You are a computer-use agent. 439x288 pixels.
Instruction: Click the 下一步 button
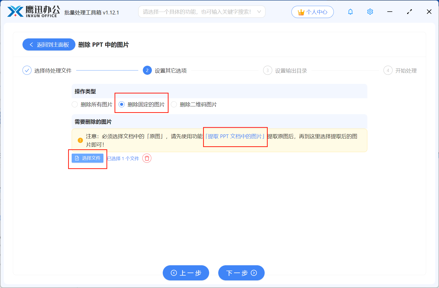click(241, 273)
